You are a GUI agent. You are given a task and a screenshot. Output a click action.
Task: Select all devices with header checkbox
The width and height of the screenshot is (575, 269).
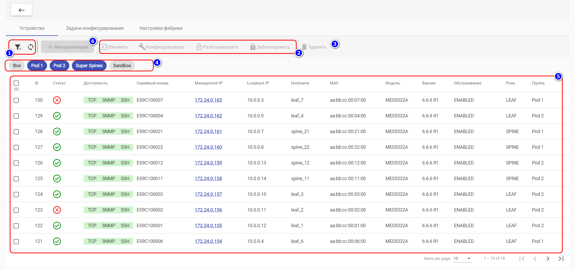16,83
